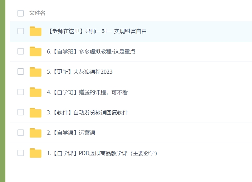252x182 pixels.
Task: Open folder icon for 1.【自学课】PDD虚拟商品教学课
Action: pyautogui.click(x=35, y=153)
